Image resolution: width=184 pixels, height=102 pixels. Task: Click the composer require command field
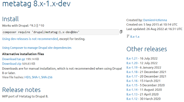(60, 32)
